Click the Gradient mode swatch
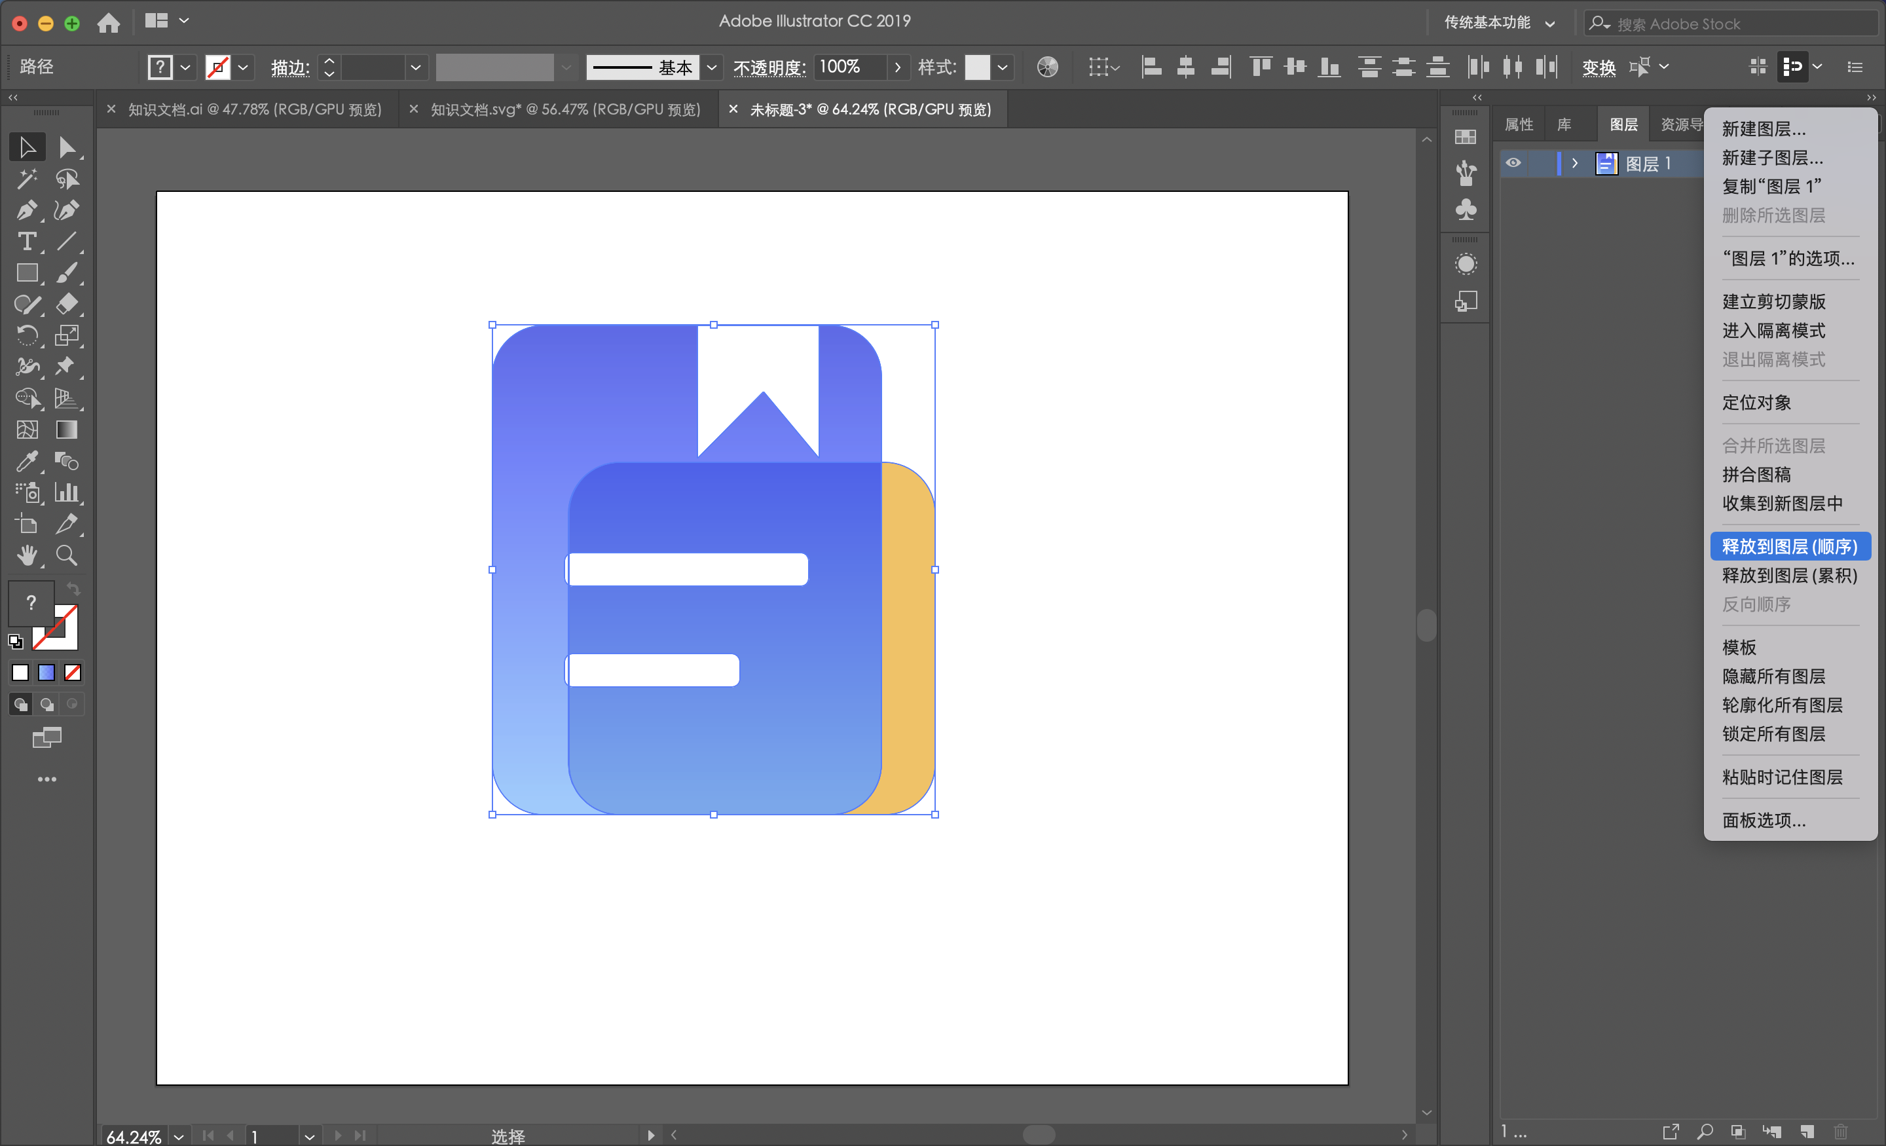This screenshot has width=1886, height=1146. coord(46,673)
